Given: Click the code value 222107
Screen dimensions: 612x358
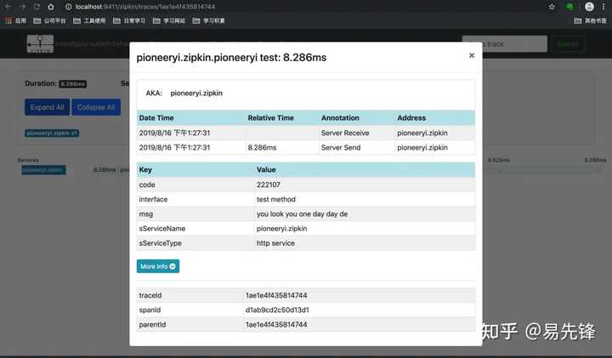Looking at the screenshot, I should (269, 185).
